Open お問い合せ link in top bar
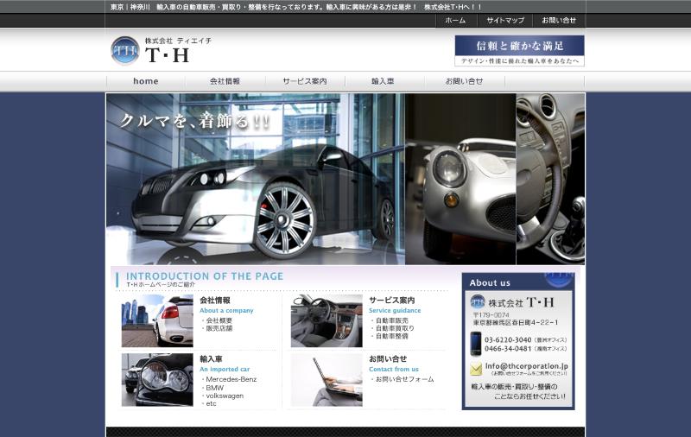 point(559,20)
